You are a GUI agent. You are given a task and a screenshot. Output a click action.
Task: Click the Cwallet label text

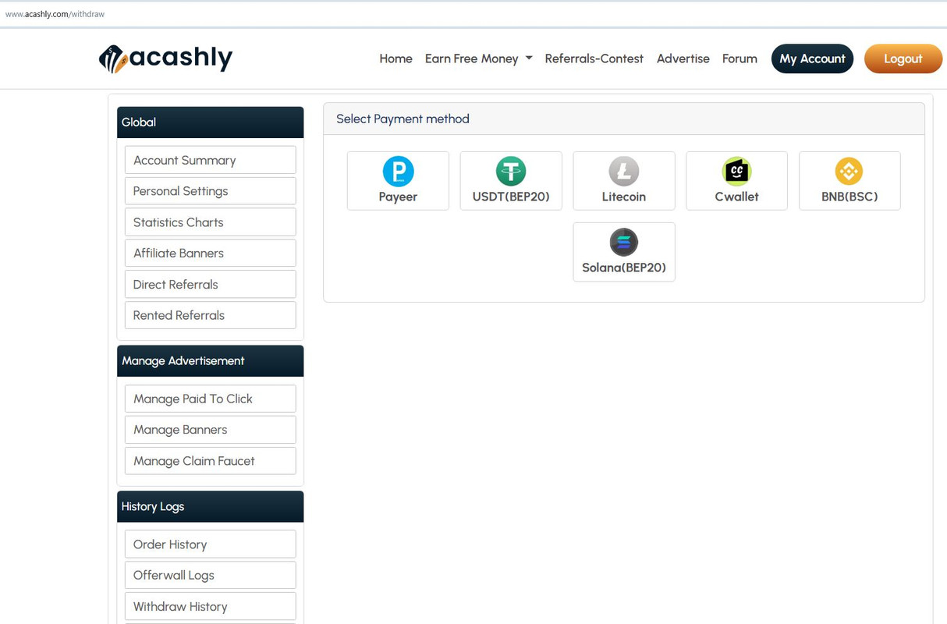point(736,197)
